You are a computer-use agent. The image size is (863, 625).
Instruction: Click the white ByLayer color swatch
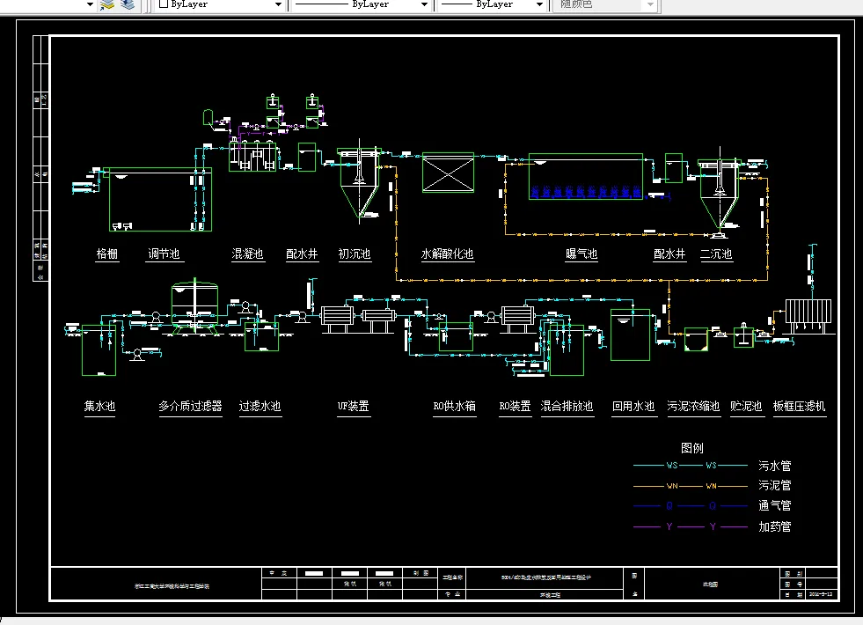pyautogui.click(x=164, y=4)
